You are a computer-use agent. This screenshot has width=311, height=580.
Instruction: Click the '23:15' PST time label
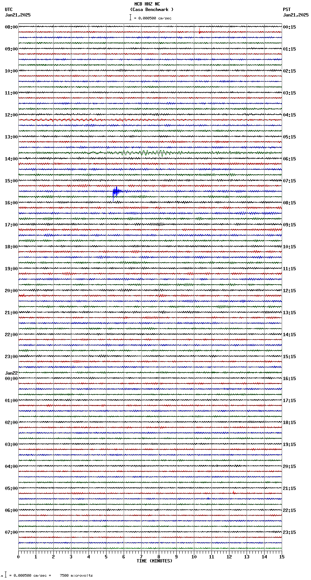point(289,532)
